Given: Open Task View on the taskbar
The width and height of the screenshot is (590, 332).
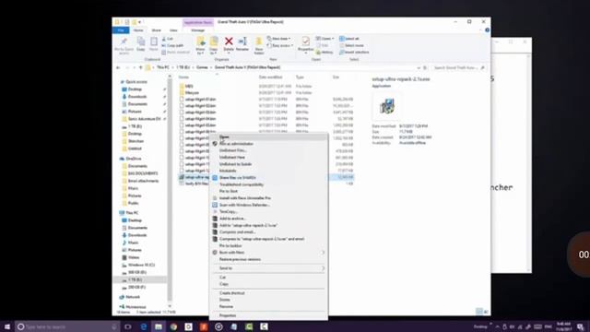Looking at the screenshot, I should [128, 326].
